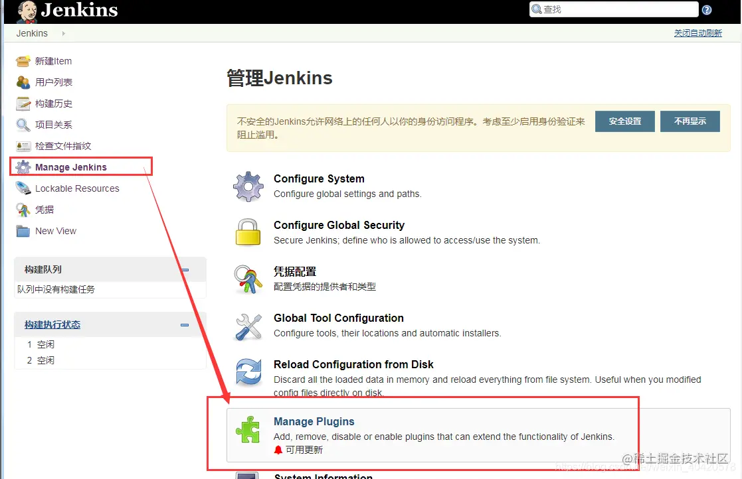Click 'Configure global settings and paths.' description
Viewport: 742px width, 479px height.
point(347,194)
